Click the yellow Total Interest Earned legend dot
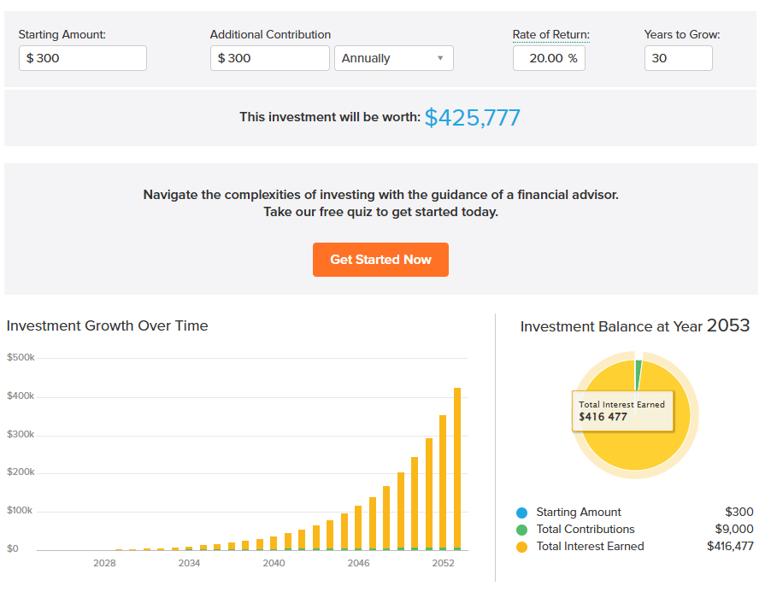Viewport: 771px width, 592px height. click(x=522, y=547)
